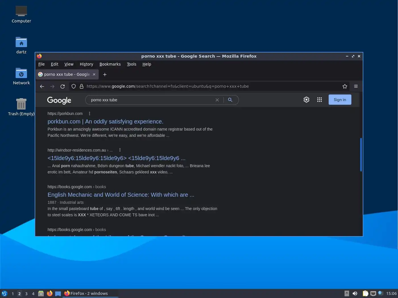Open the network status tray icon

pos(373,293)
